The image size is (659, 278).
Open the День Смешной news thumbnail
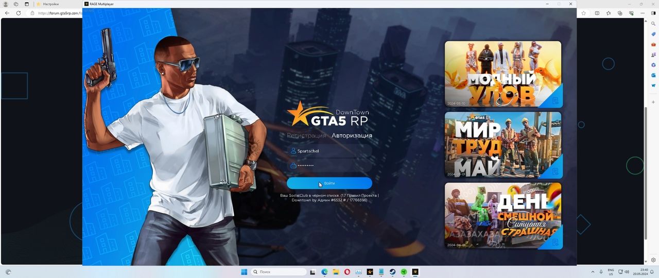(504, 216)
